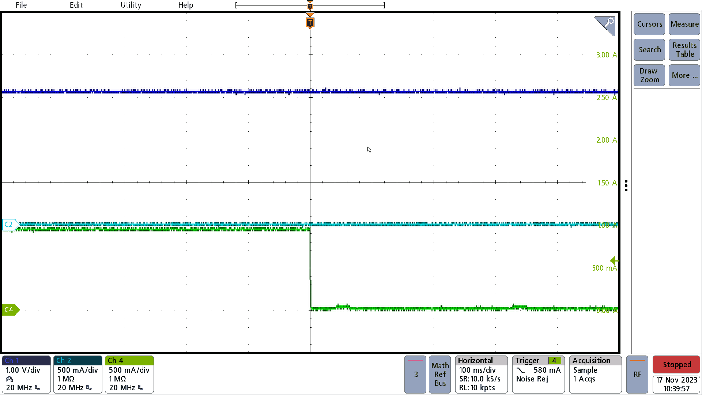The width and height of the screenshot is (702, 395).
Task: Select the trigger position T marker on waveform
Action: 310,23
